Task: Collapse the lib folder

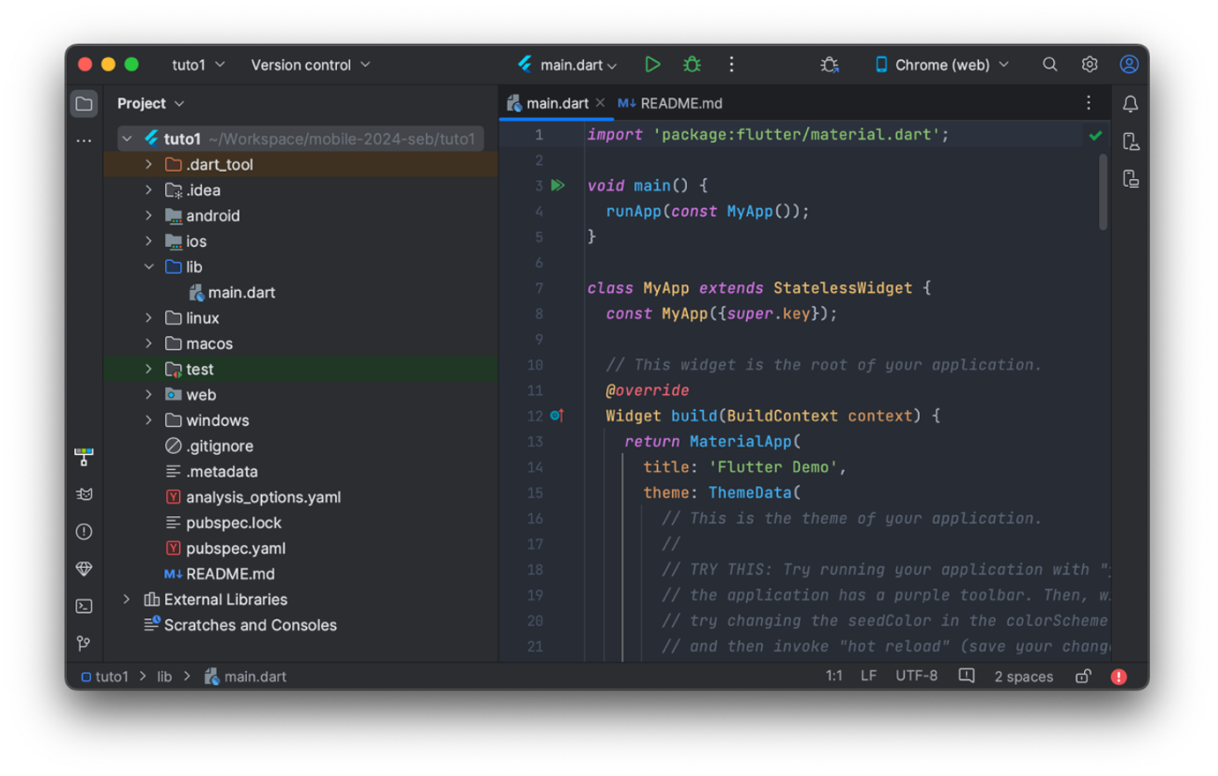Action: click(x=148, y=267)
